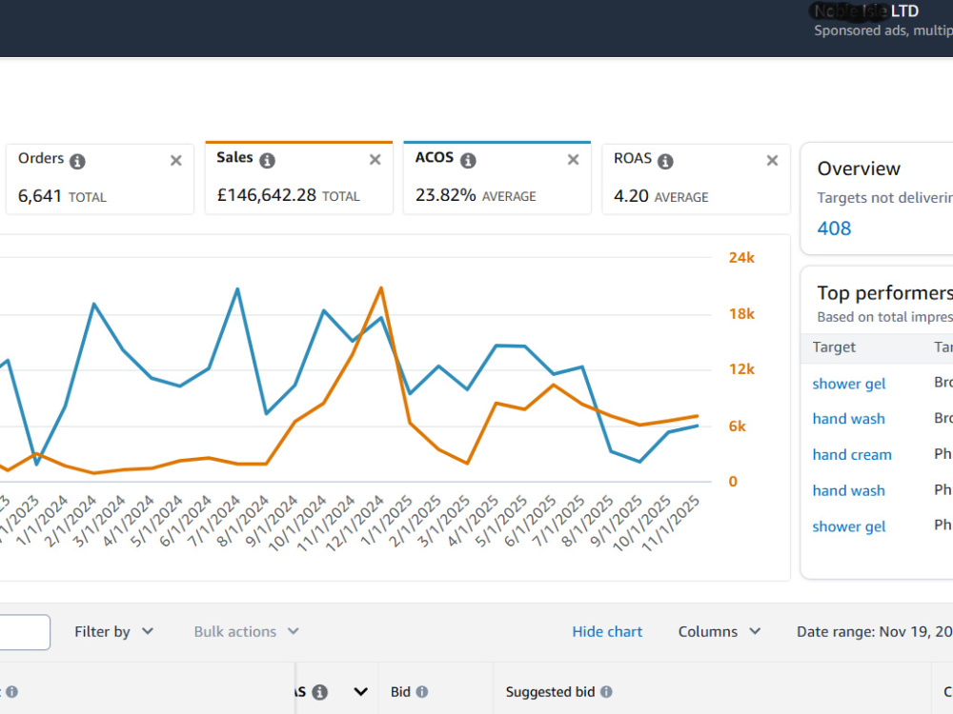Click the Orders info icon
953x714 pixels.
point(77,161)
